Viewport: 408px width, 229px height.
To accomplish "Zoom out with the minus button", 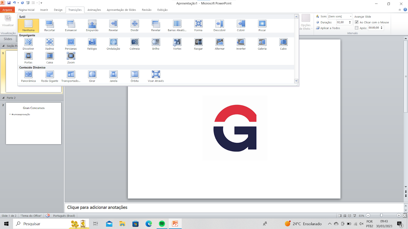I will [x=368, y=216].
